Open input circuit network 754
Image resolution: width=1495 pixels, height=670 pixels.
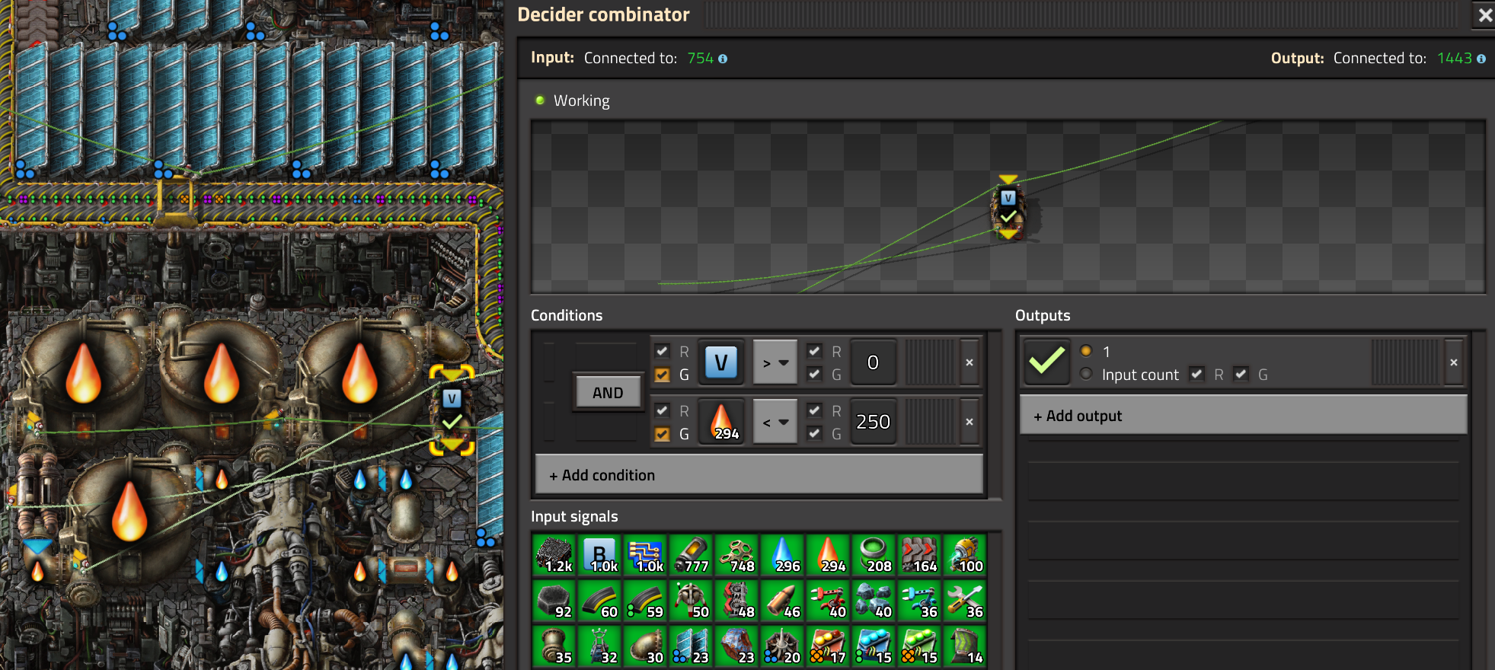[x=700, y=59]
